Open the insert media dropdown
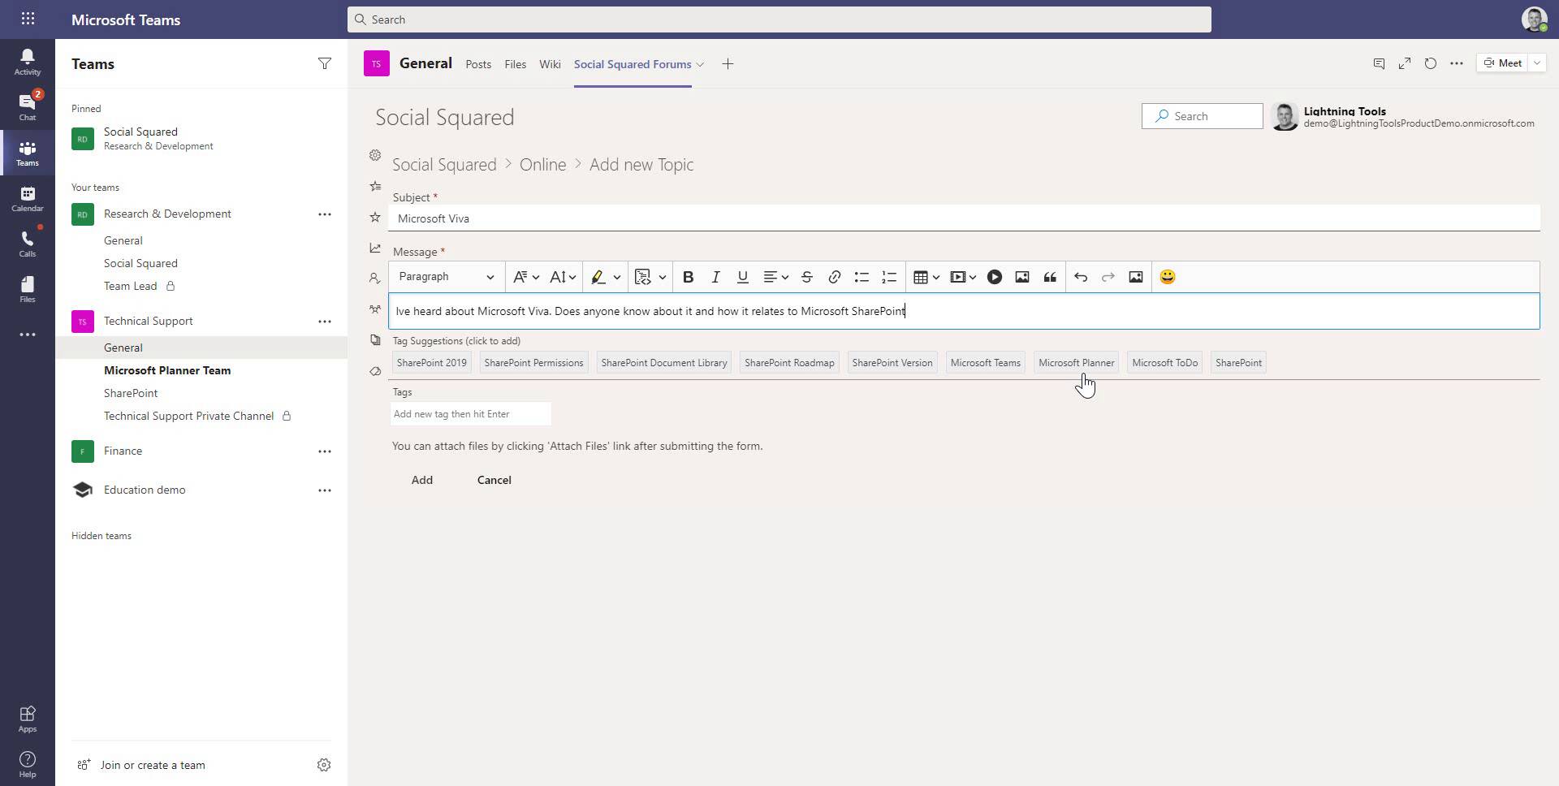Image resolution: width=1559 pixels, height=786 pixels. [x=963, y=277]
